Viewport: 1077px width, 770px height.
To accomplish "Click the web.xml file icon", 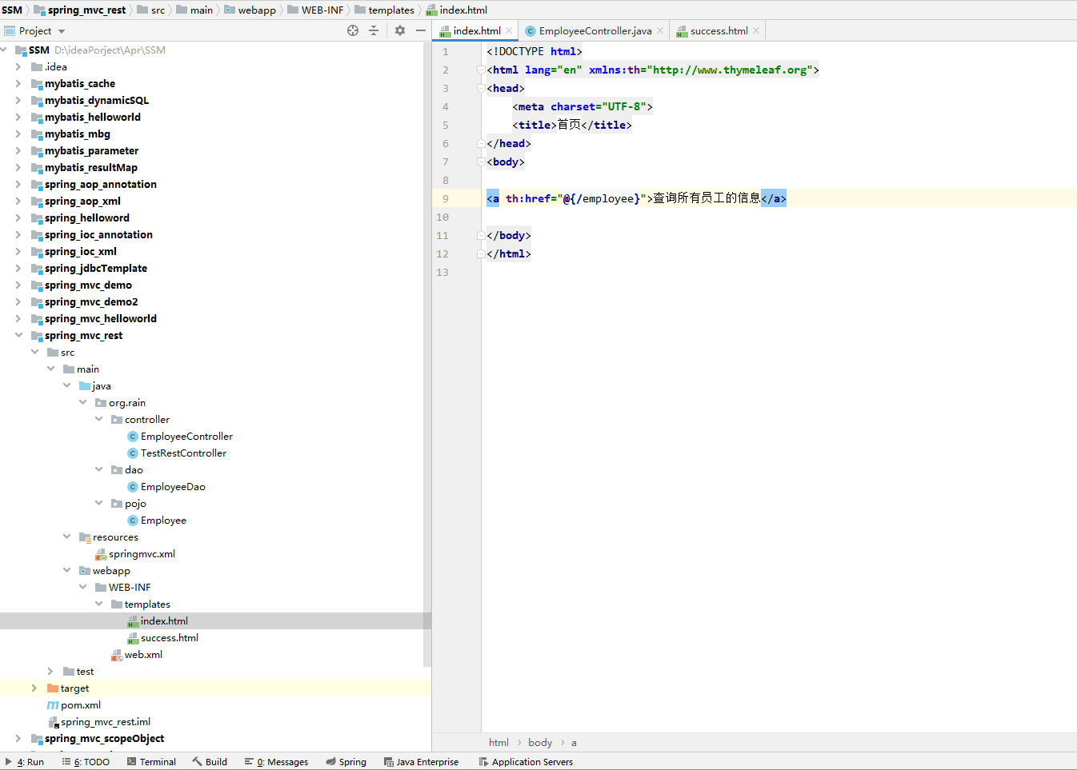I will coord(117,655).
